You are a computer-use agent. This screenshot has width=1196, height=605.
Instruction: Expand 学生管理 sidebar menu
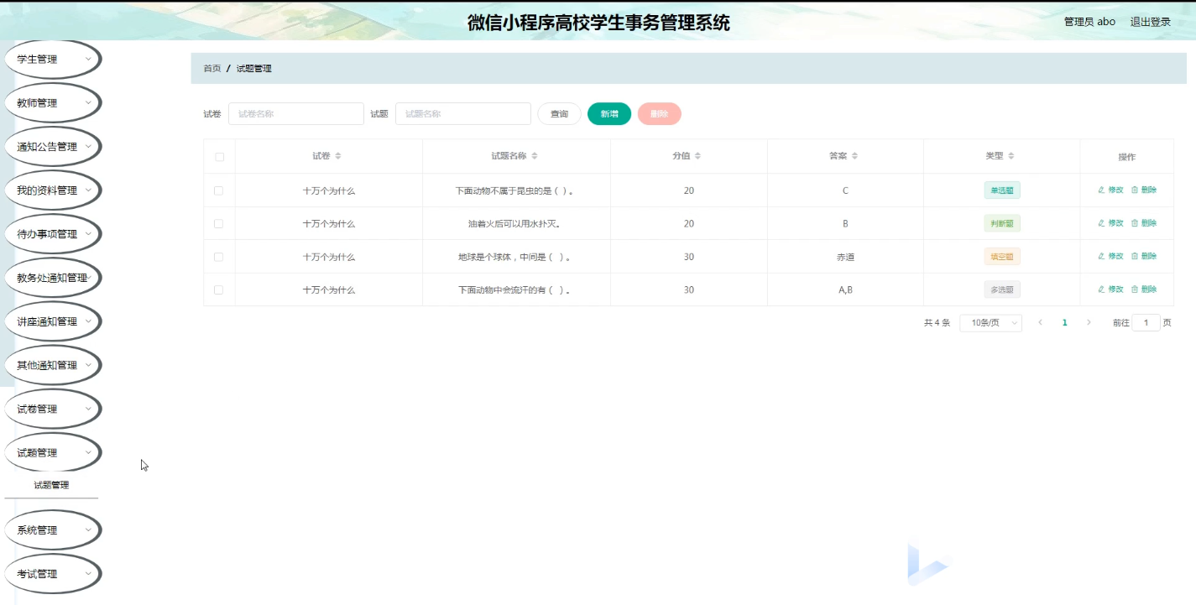53,60
